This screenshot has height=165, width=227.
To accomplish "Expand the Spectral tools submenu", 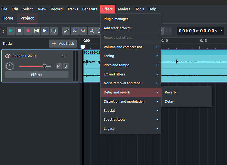I will tap(131, 119).
